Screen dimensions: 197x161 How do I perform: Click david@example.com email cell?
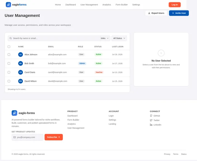point(58,81)
